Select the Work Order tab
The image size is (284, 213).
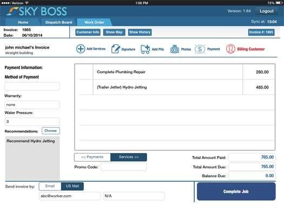(x=94, y=22)
